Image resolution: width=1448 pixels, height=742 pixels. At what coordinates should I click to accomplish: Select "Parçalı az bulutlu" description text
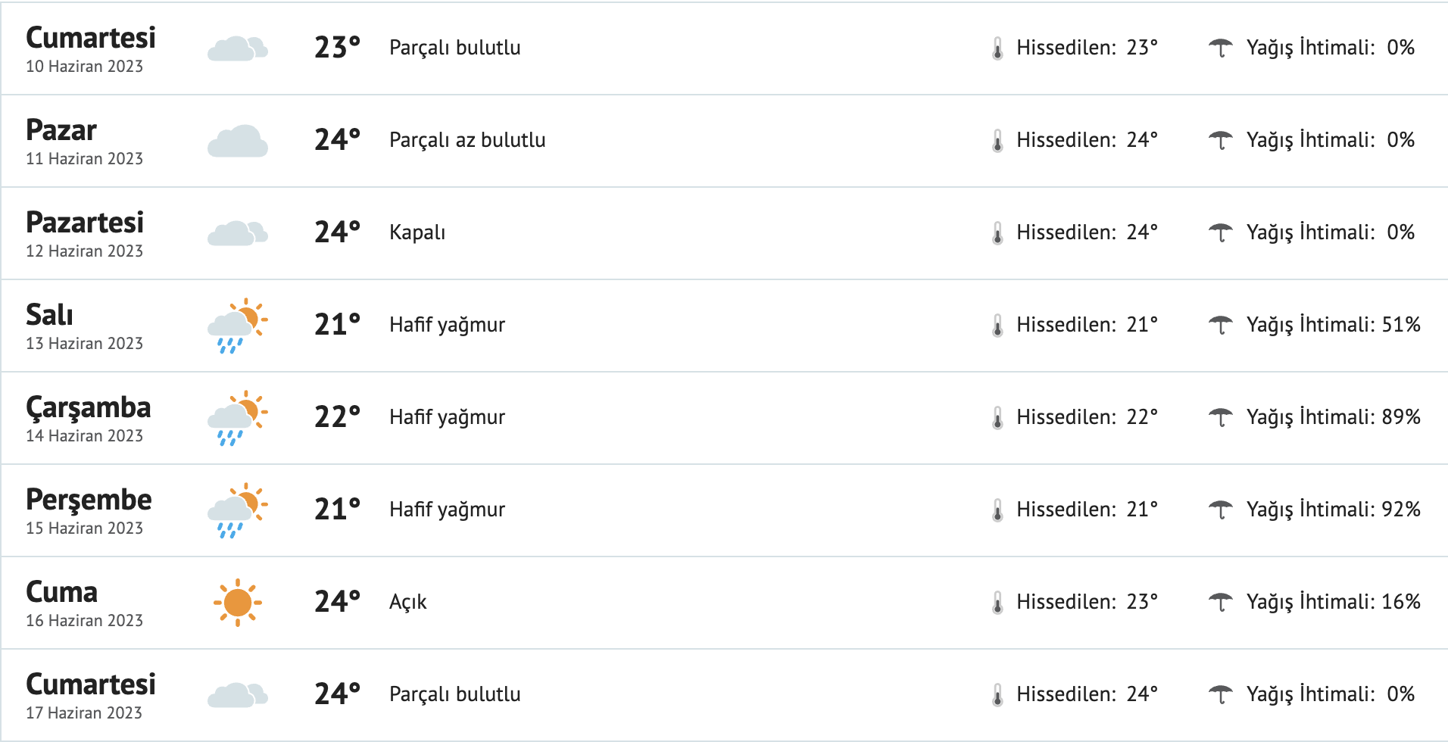467,140
